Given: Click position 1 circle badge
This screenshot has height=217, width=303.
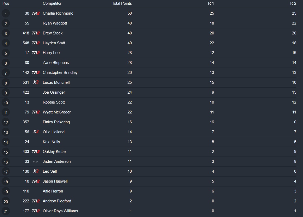Looking at the screenshot, I should 6,14.
